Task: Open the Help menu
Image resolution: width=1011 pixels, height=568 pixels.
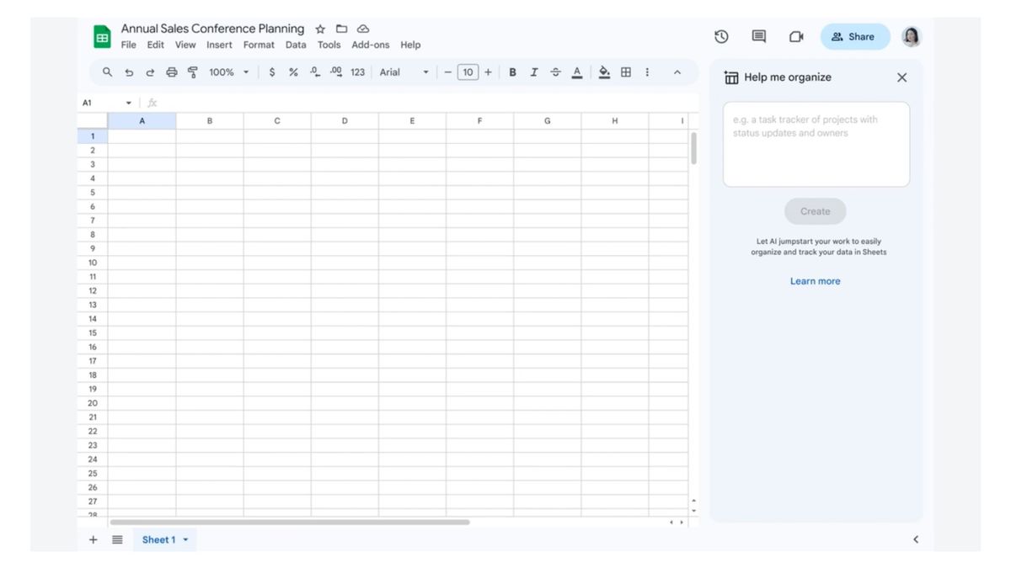Action: click(410, 45)
